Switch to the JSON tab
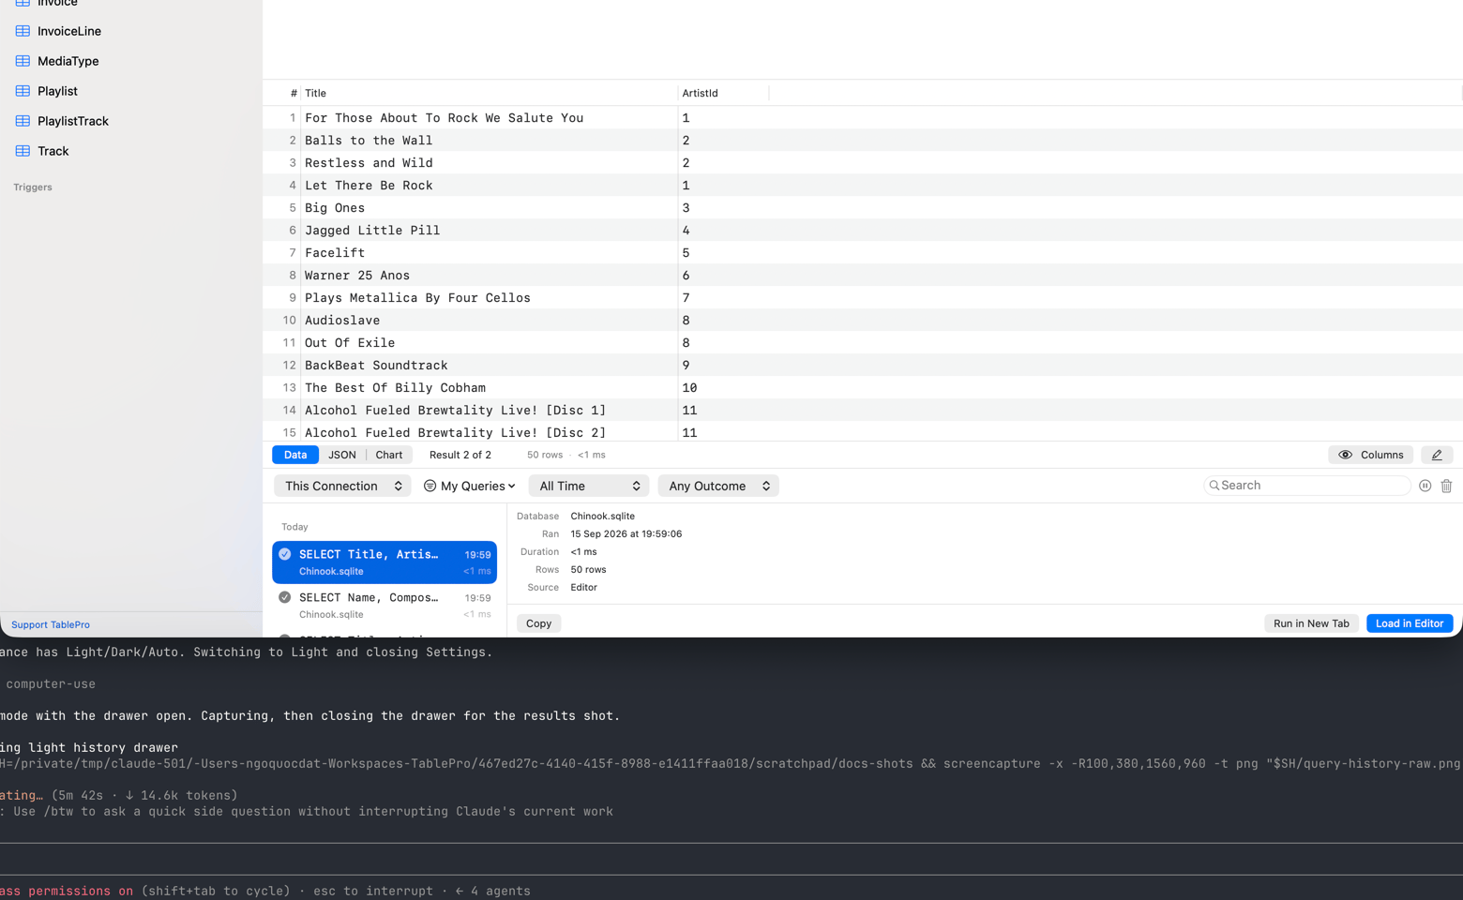Viewport: 1463px width, 900px height. [x=342, y=455]
